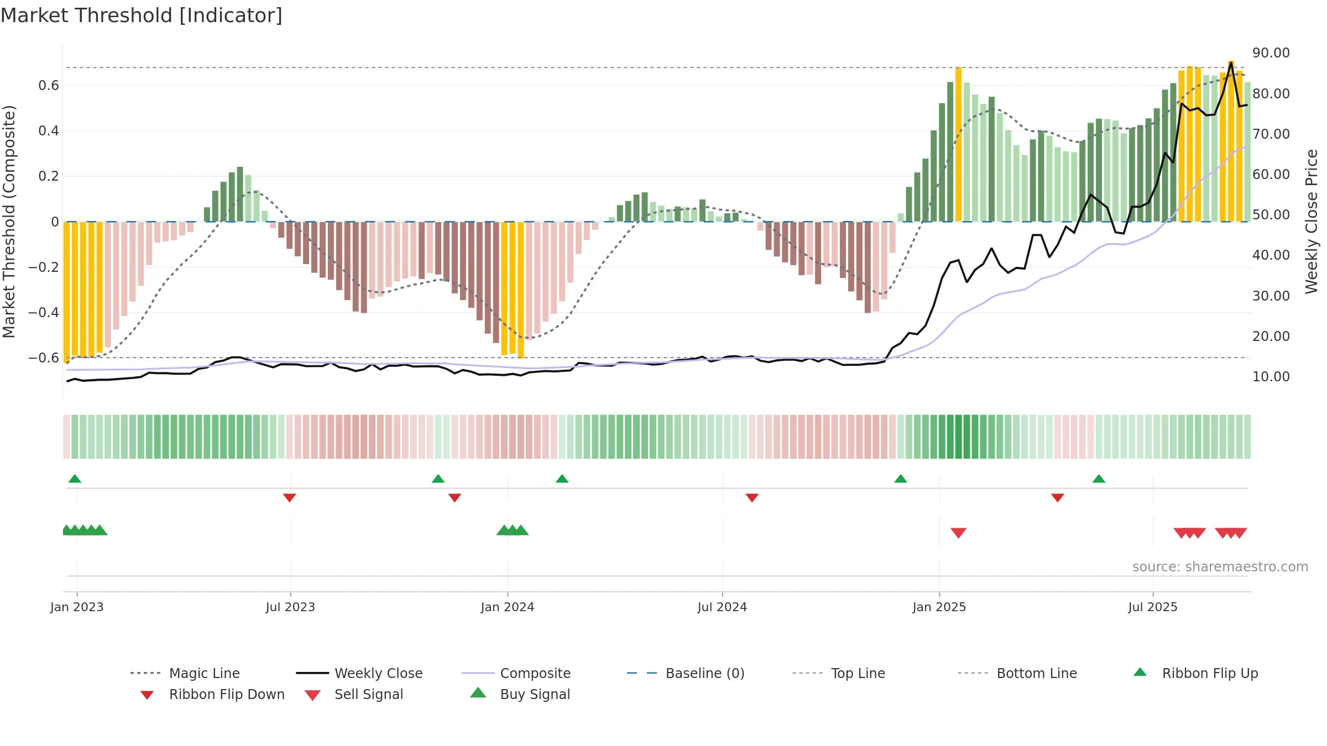
Task: Click the Jul 2024 x-axis label
Action: click(x=722, y=607)
